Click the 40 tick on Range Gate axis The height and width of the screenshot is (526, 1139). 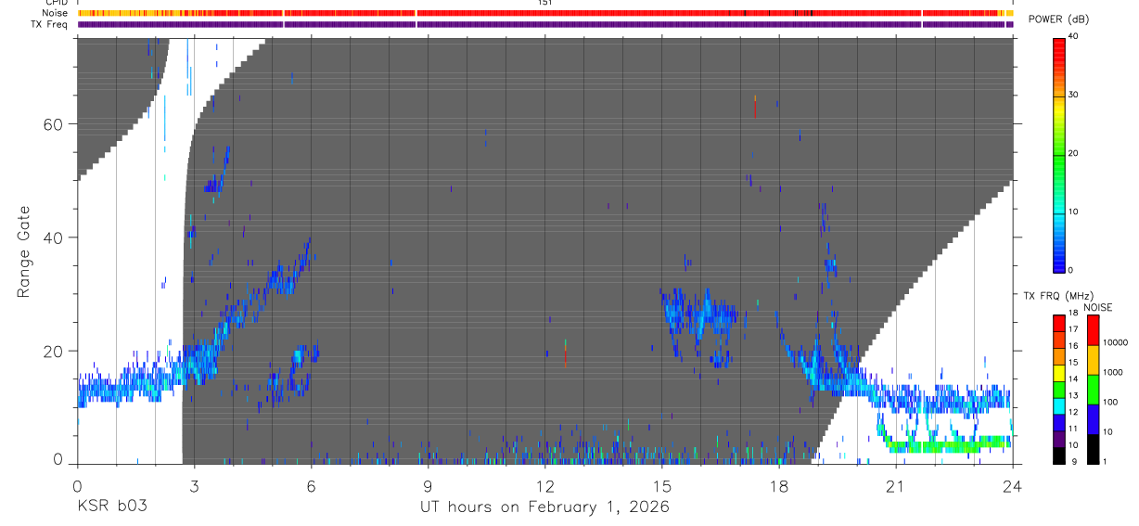[54, 237]
